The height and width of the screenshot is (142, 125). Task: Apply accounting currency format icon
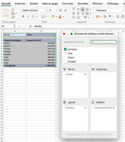click(x=98, y=17)
